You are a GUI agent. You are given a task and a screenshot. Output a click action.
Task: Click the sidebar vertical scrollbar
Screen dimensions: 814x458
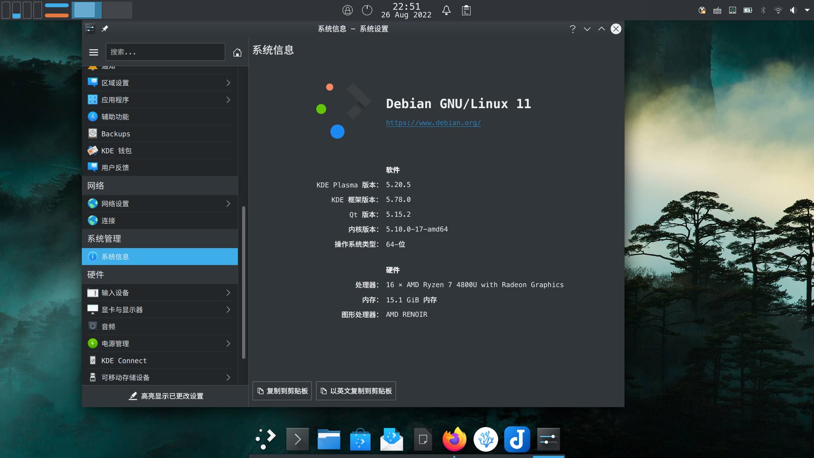[243, 282]
